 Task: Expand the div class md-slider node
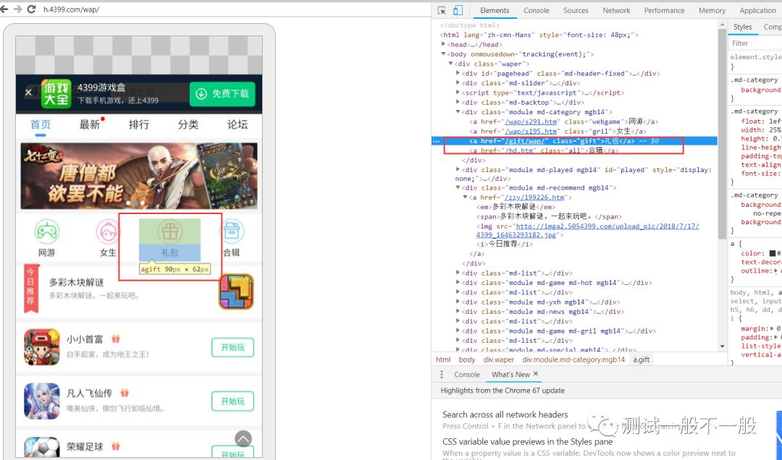click(458, 82)
